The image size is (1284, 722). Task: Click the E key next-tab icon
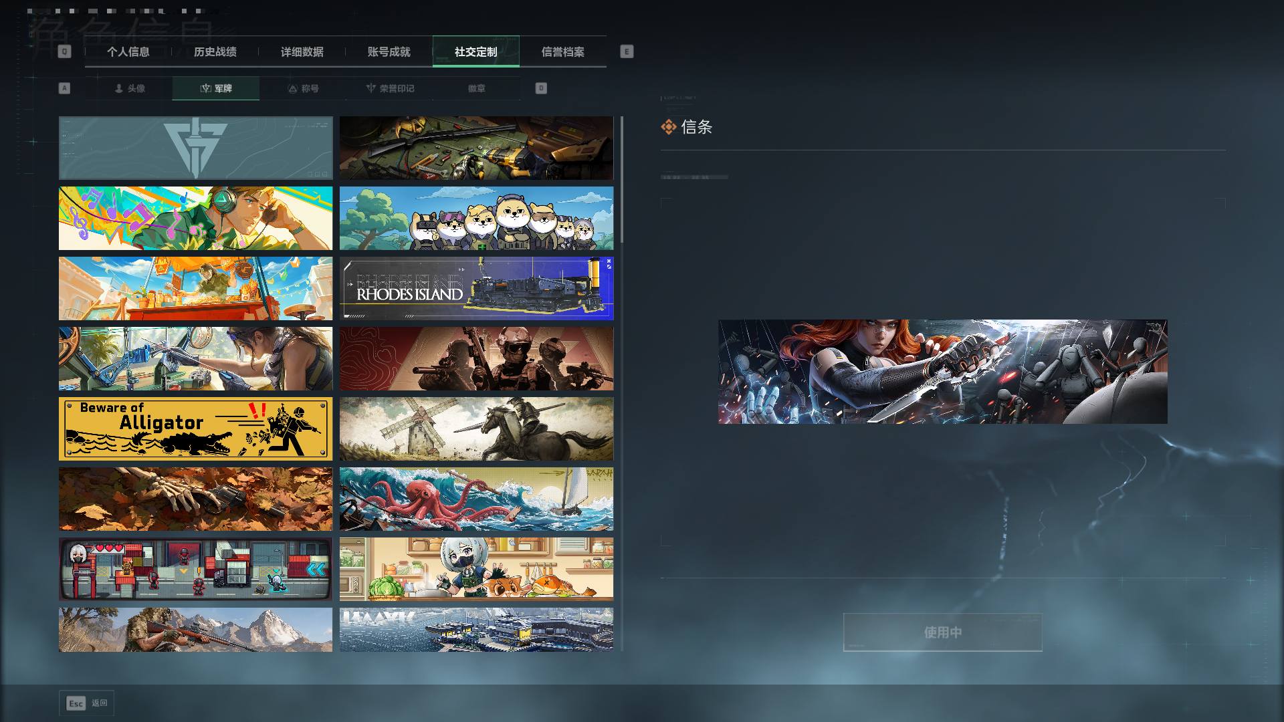pos(627,51)
